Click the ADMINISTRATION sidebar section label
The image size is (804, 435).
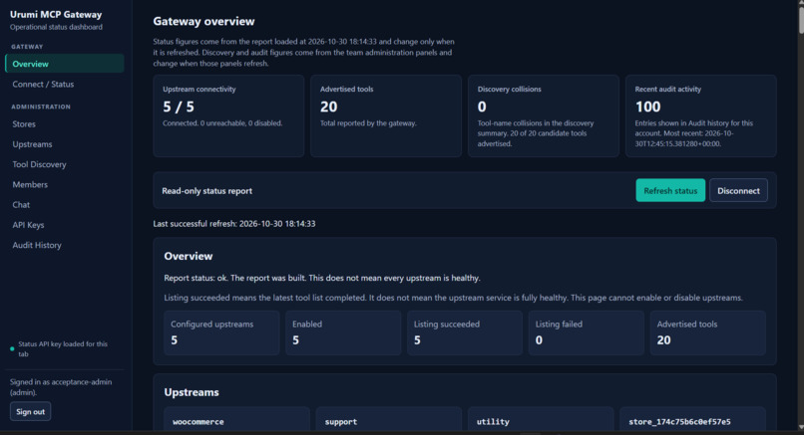(x=41, y=107)
